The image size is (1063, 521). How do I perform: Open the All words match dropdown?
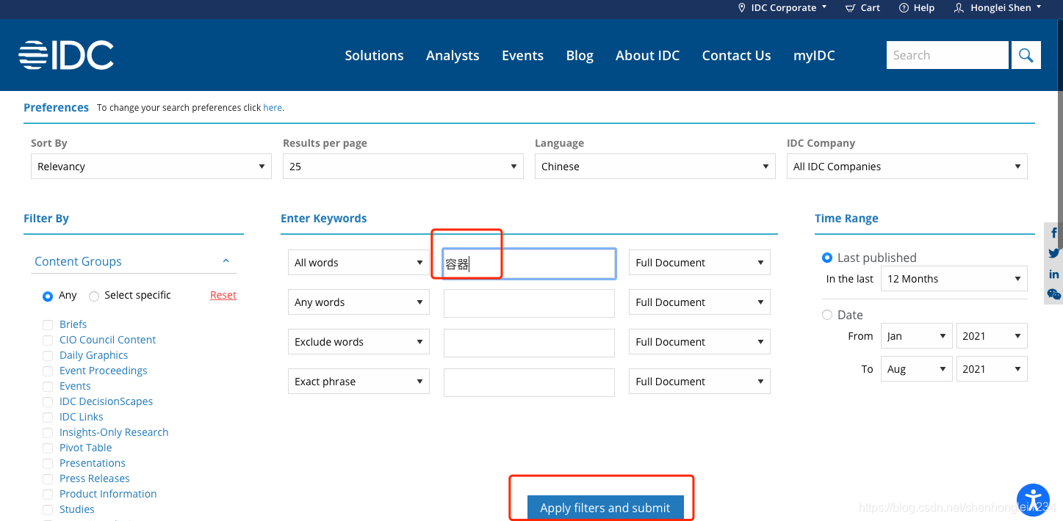358,263
